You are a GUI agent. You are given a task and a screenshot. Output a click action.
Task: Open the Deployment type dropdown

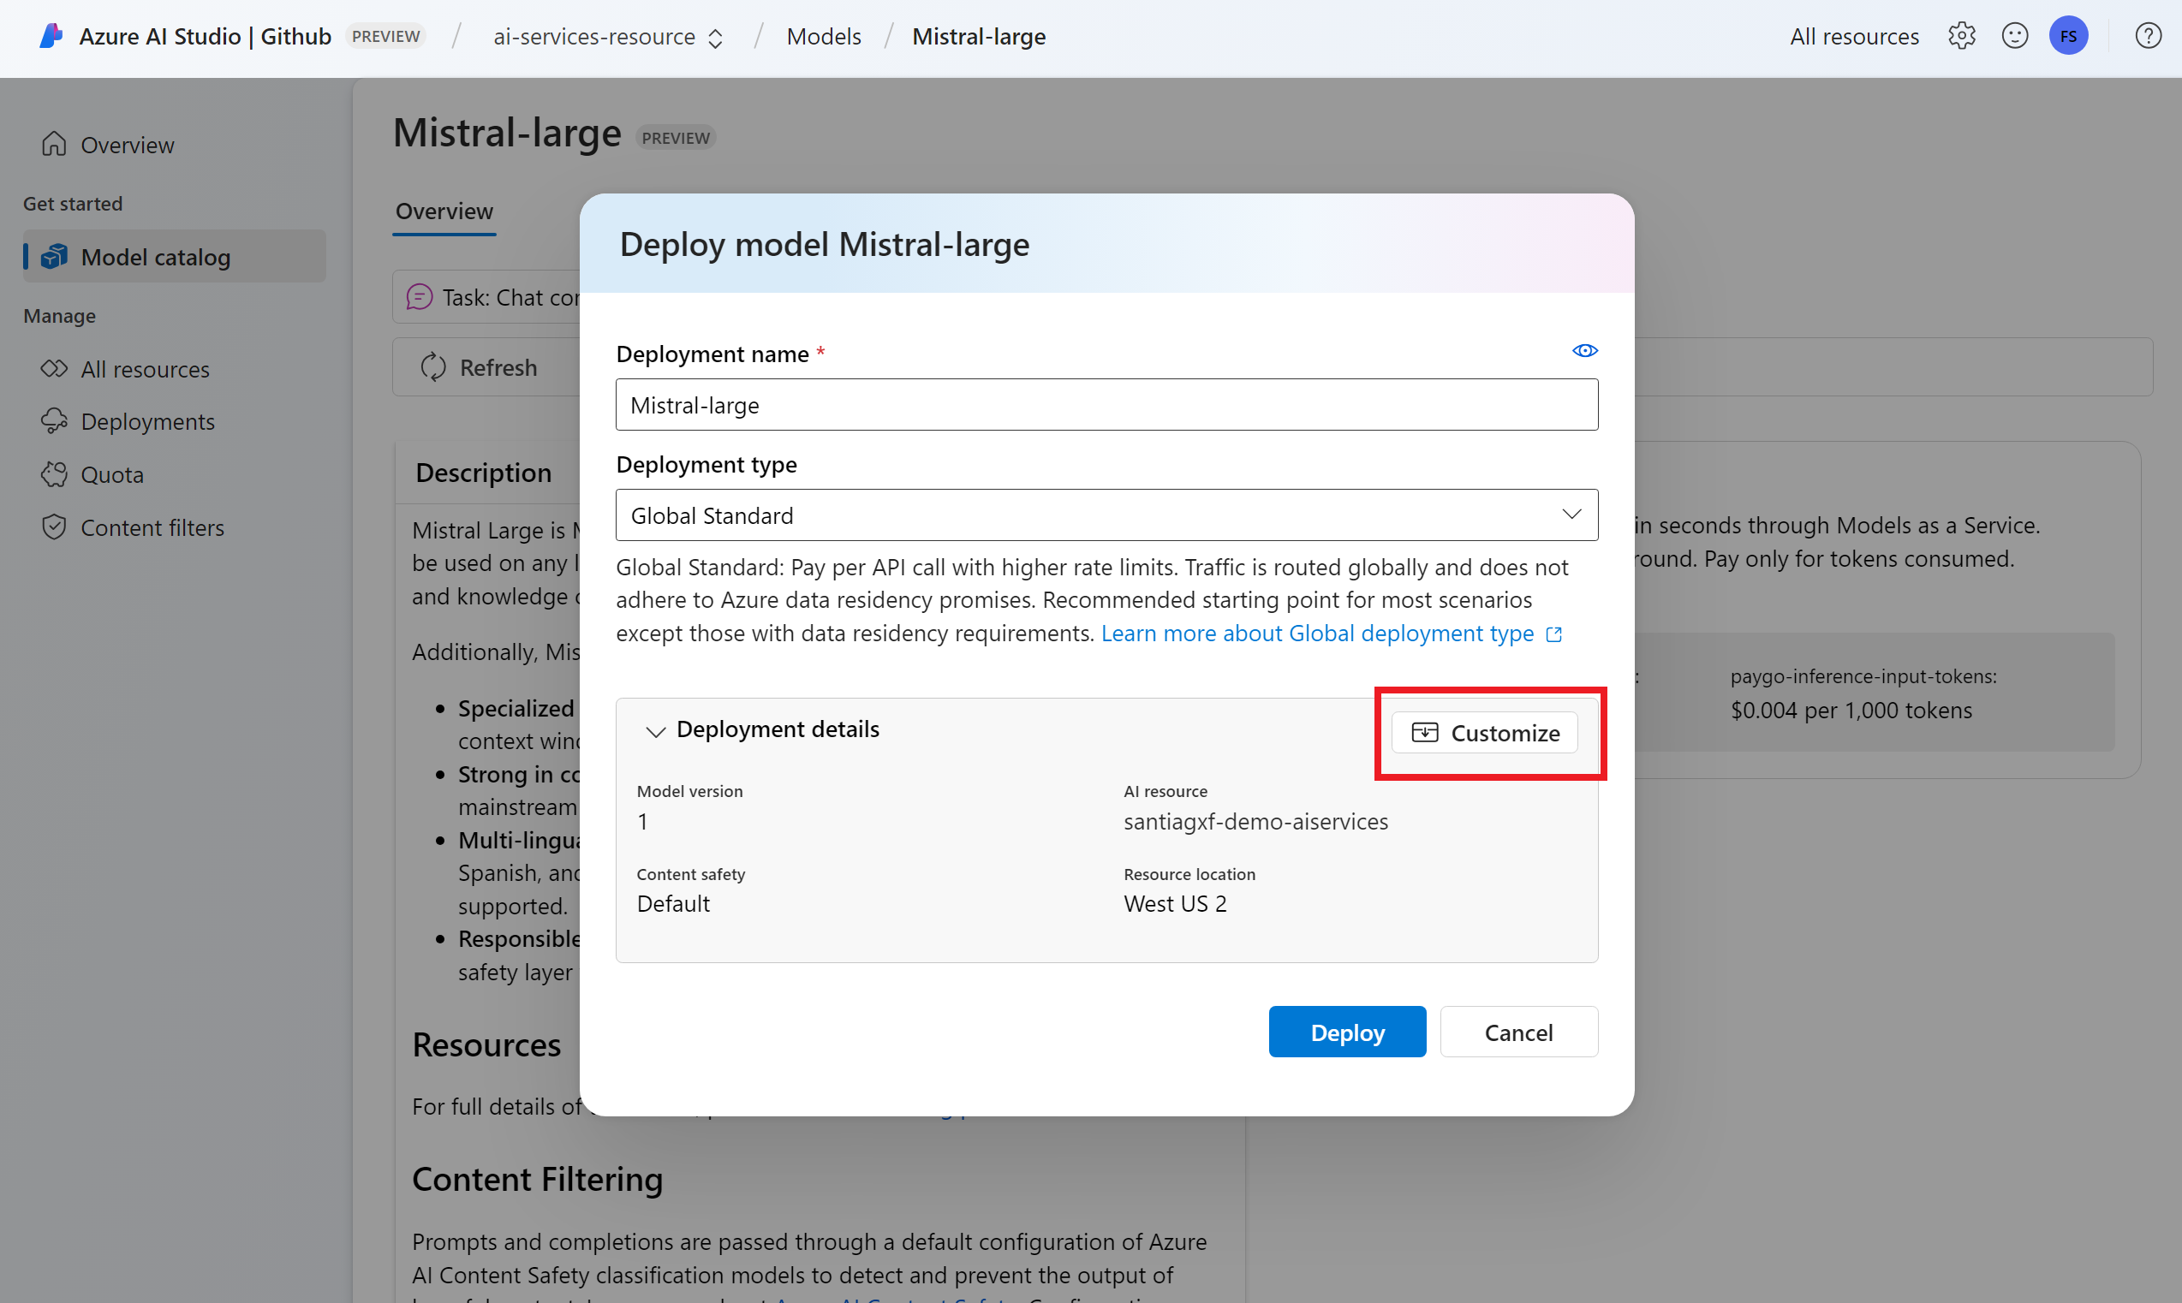pyautogui.click(x=1106, y=515)
